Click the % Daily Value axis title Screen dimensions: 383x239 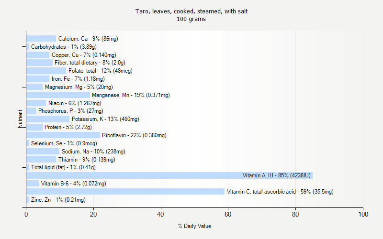pos(194,226)
